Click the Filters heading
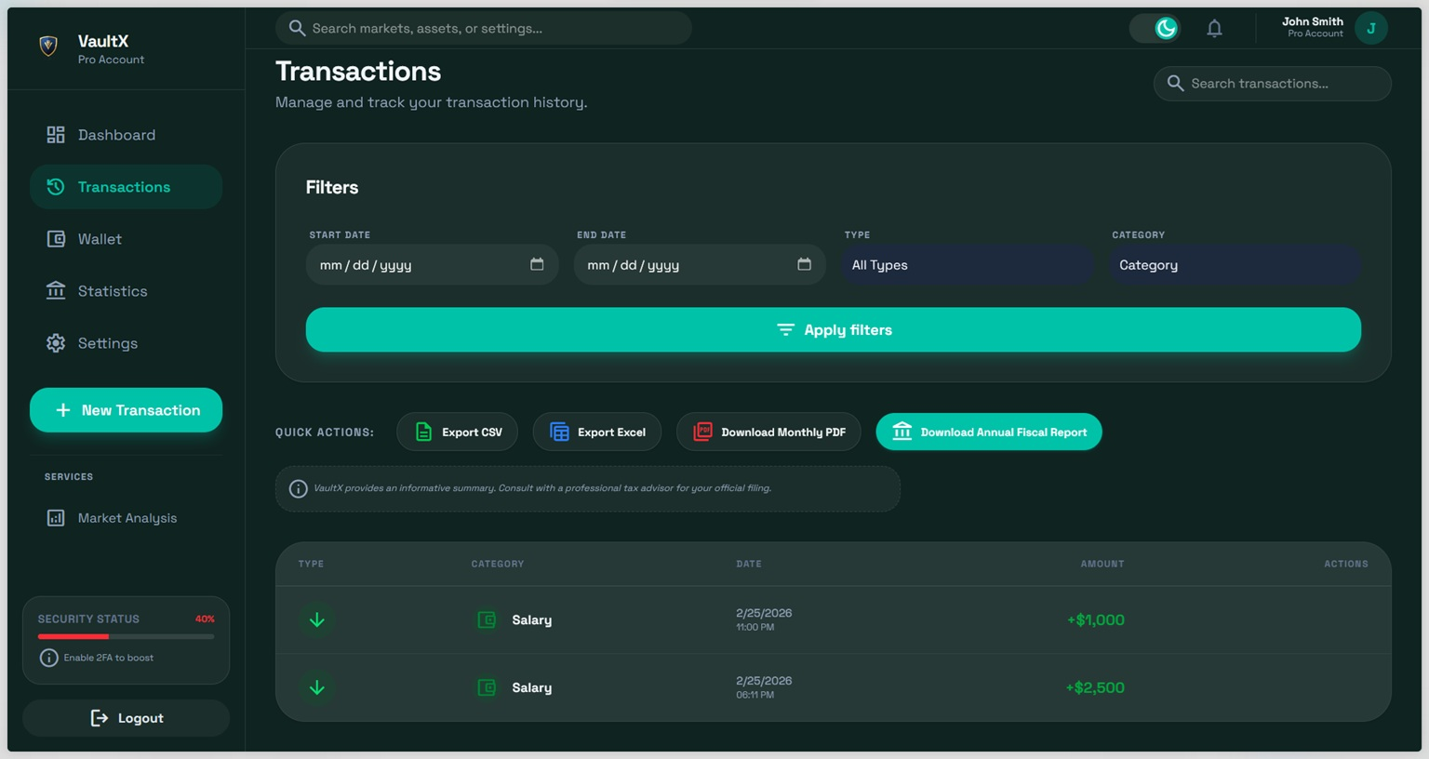1429x759 pixels. tap(332, 187)
